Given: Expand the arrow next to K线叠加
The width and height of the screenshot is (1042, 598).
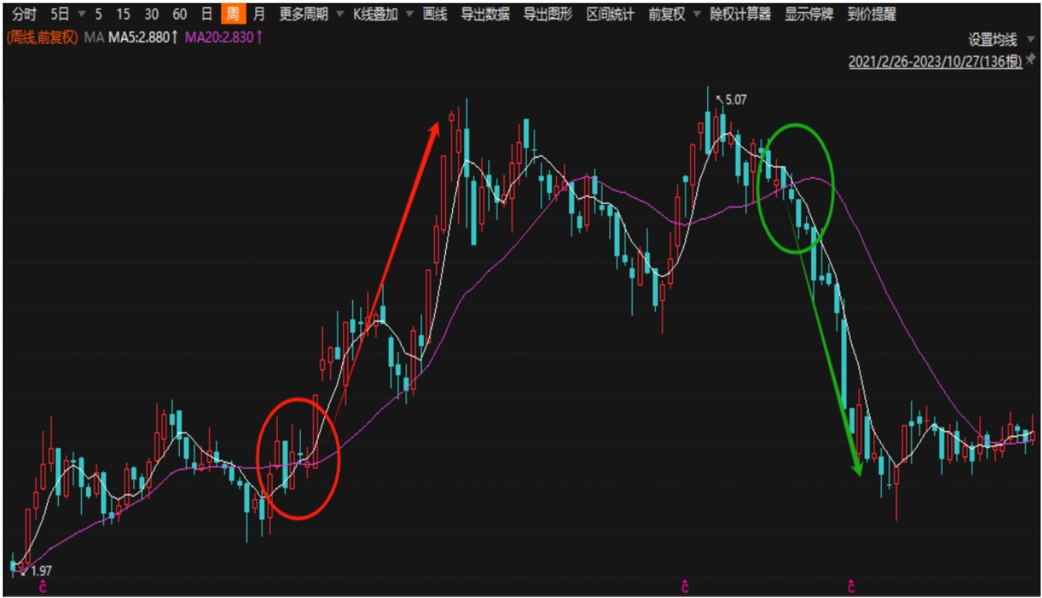Looking at the screenshot, I should click(410, 14).
